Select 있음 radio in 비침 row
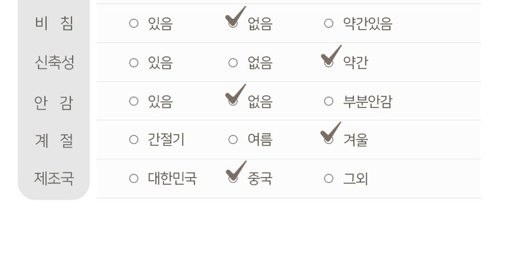 point(134,24)
